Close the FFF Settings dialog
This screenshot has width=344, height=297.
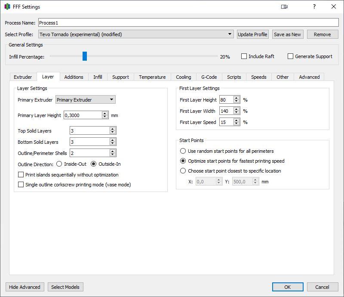pyautogui.click(x=334, y=6)
